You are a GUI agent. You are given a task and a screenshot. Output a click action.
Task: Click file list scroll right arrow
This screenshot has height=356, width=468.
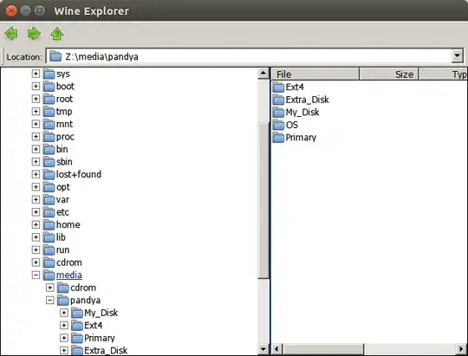[x=461, y=348]
